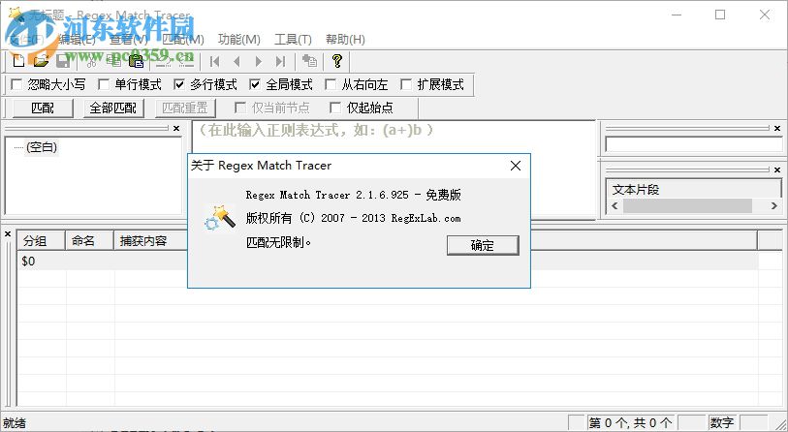Screen dimensions: 788x432
Task: Uncheck 全局模式 checkbox
Action: coord(255,84)
